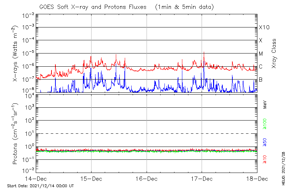Click the 17-Dec date label on time axis
The width and height of the screenshot is (286, 189).
click(x=202, y=178)
